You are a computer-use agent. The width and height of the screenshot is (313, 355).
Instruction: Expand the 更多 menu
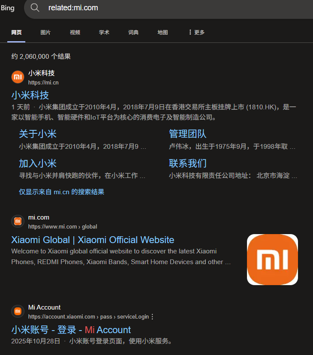pos(196,33)
